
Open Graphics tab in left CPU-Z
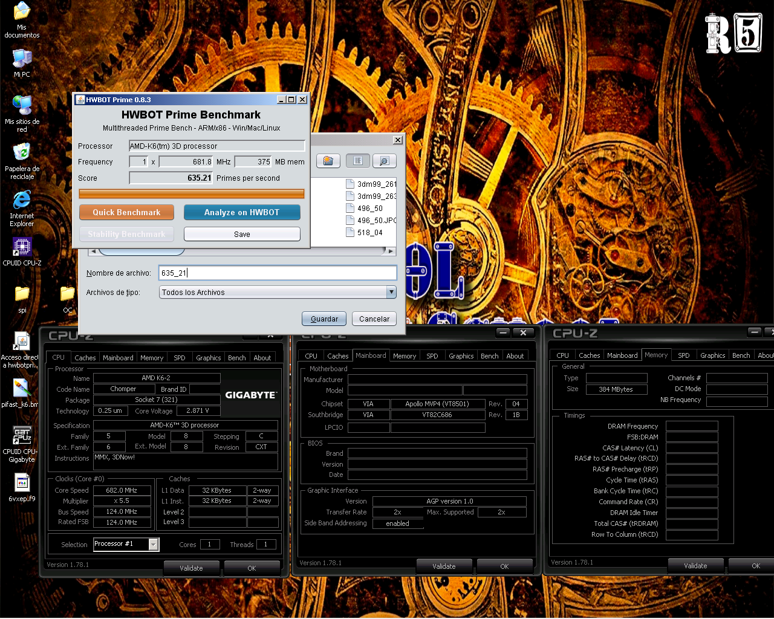click(x=209, y=358)
